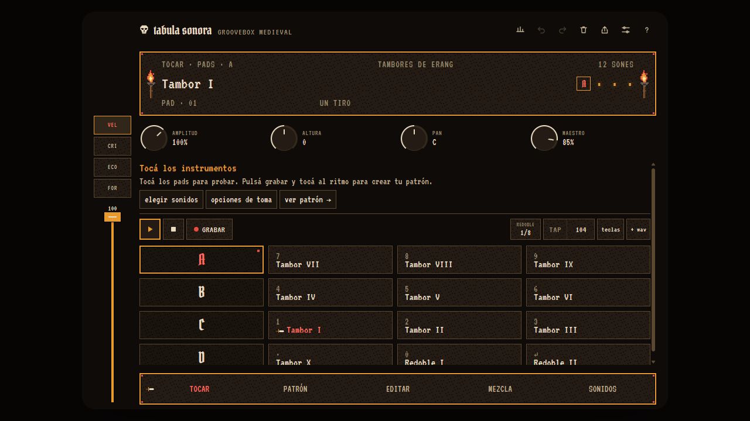Viewport: 750px width, 421px height.
Task: Select the CRI mode toggle
Action: pyautogui.click(x=112, y=146)
